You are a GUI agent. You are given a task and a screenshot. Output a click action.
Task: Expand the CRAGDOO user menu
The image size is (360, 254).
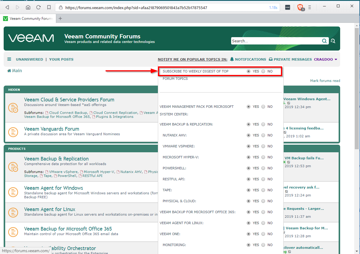tap(325, 59)
